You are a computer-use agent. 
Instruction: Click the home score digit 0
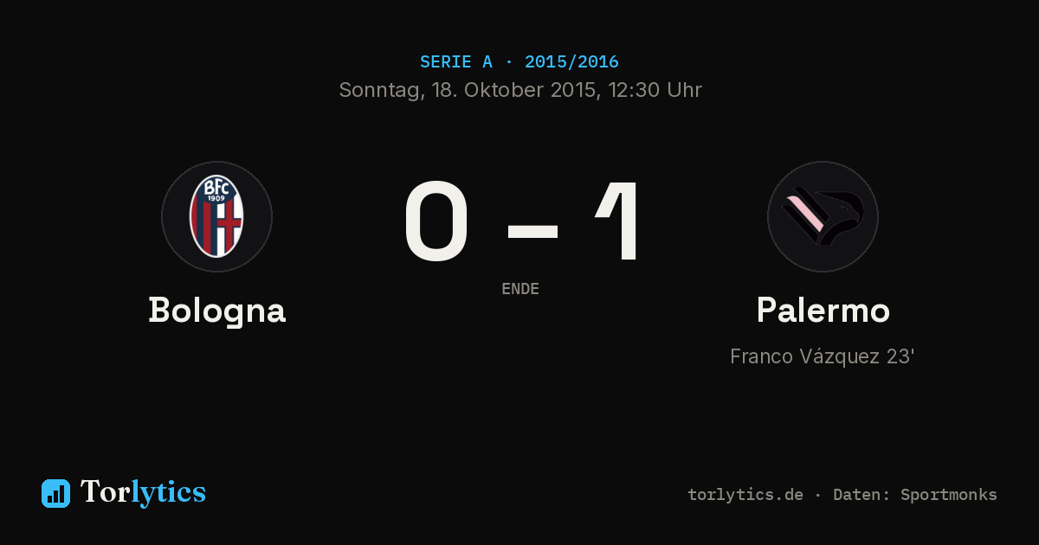(437, 221)
